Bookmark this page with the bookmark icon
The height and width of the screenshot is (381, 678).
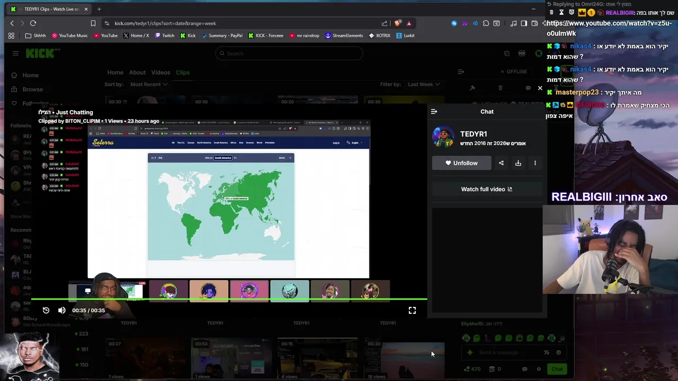93,23
